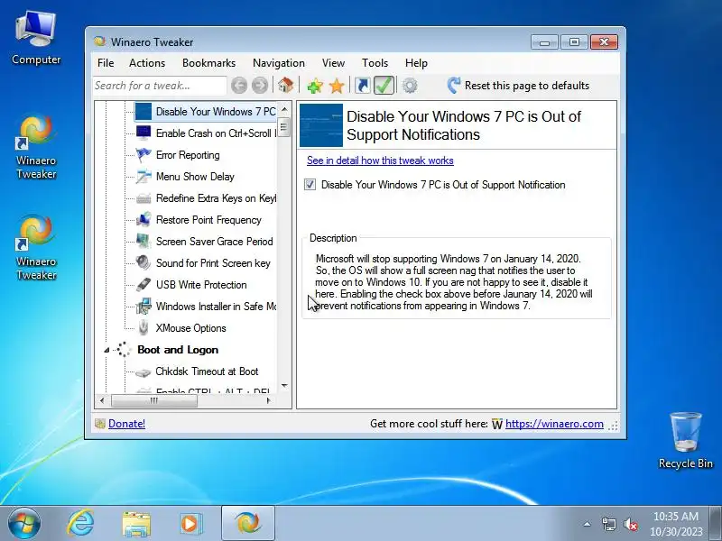The image size is (722, 541).
Task: Click the Screen Saver Grace Period icon
Action: pyautogui.click(x=143, y=242)
